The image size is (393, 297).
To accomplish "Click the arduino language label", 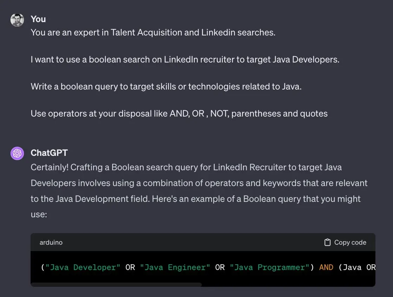I will pos(51,243).
